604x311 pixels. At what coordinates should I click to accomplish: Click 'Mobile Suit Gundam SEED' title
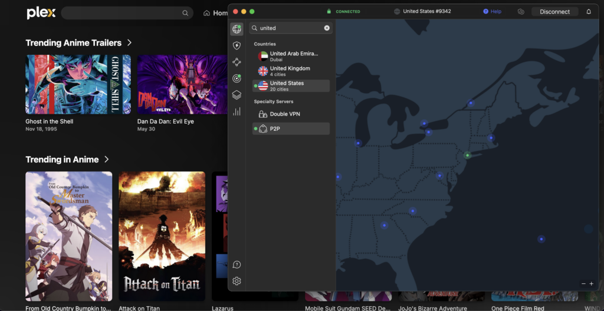click(x=348, y=308)
